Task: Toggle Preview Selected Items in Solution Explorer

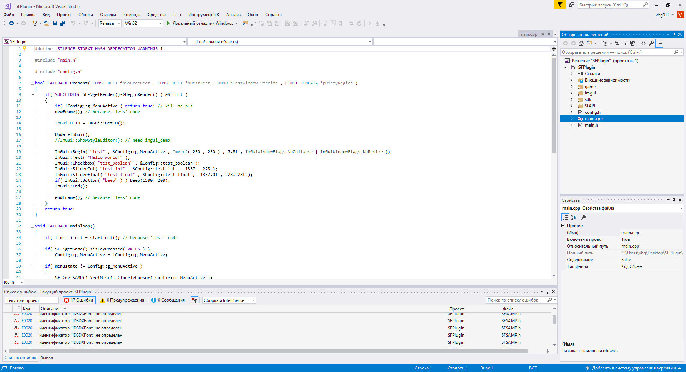Action: point(660,43)
